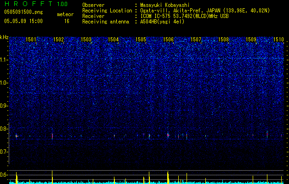
Task: Click the Receiving antenna value A504HB(yagi 4el)
Action: [x=162, y=22]
